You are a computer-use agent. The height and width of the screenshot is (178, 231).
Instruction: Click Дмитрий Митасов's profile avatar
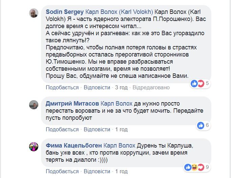(x=34, y=105)
